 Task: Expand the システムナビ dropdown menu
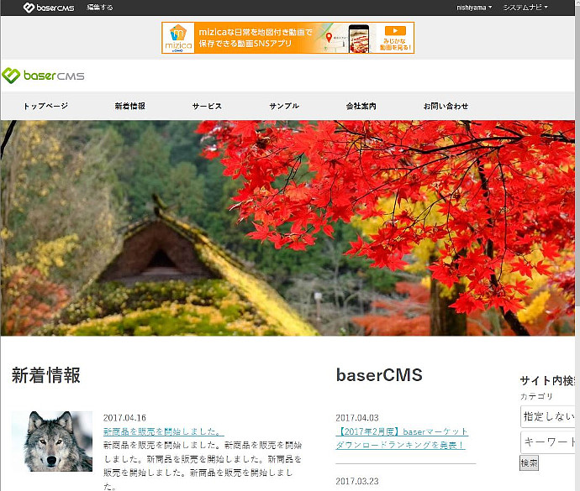[525, 8]
